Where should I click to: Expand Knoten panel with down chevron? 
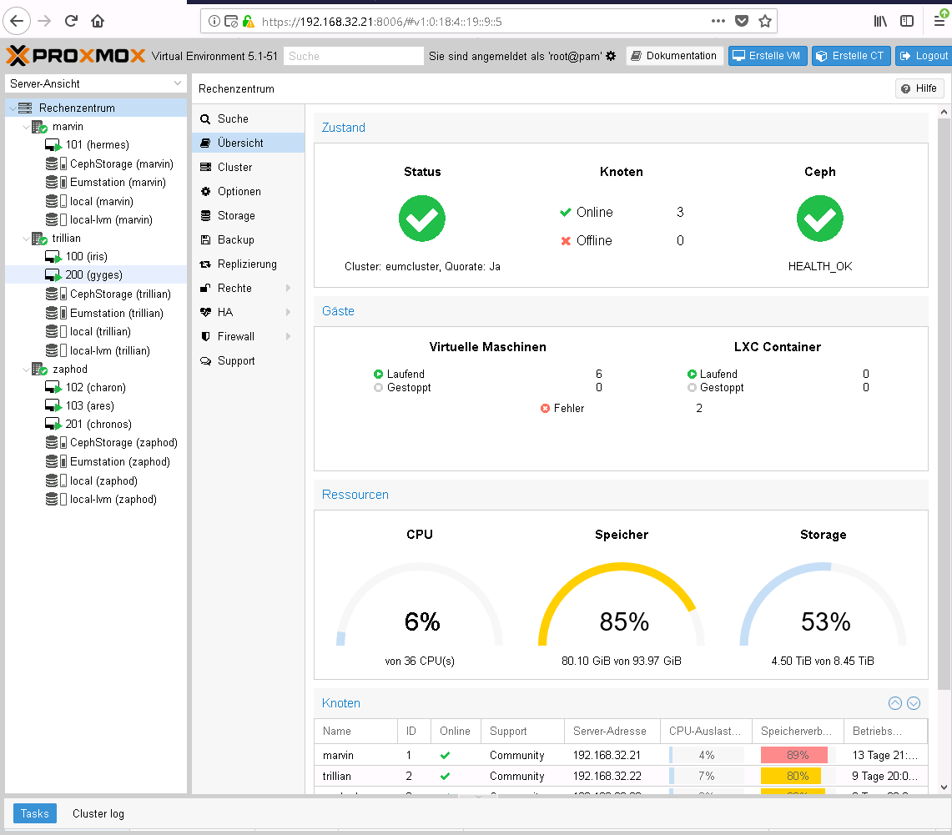tap(913, 702)
